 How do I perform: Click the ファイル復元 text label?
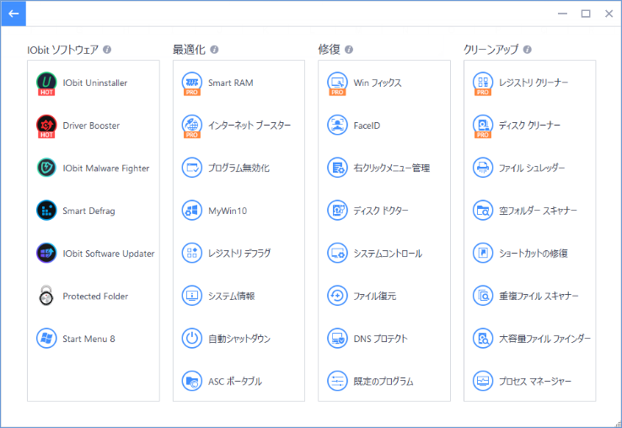click(x=375, y=297)
